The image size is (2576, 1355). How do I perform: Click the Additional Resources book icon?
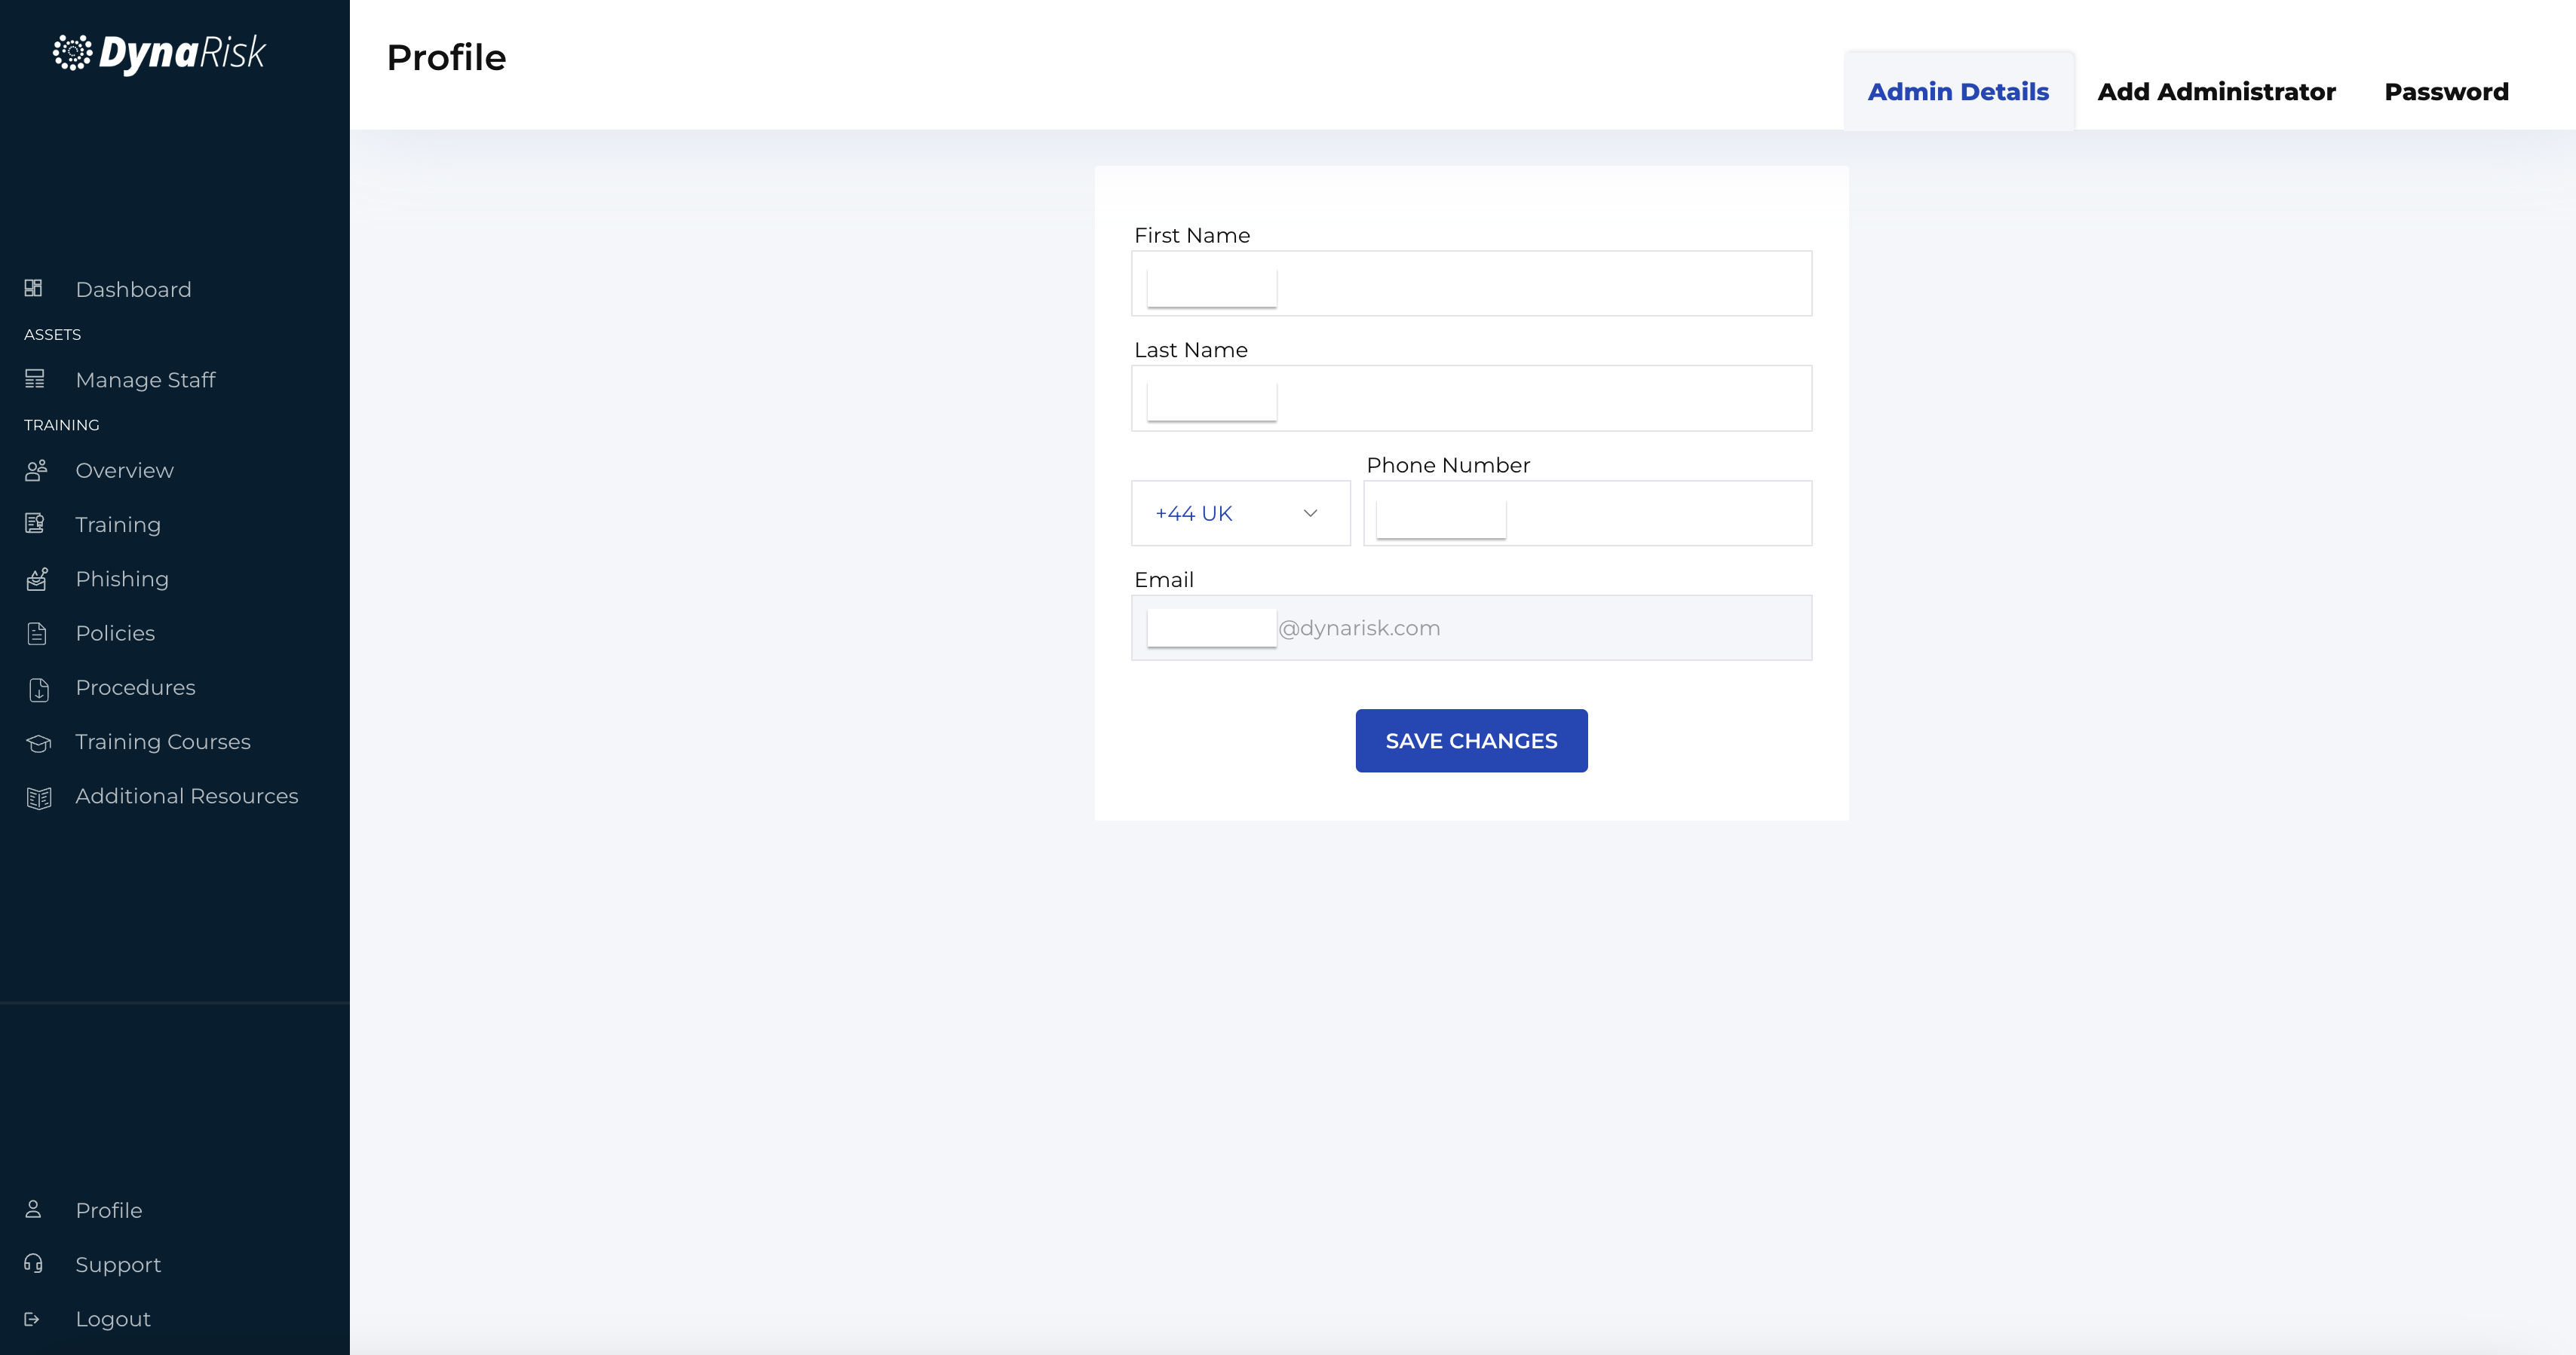coord(38,797)
